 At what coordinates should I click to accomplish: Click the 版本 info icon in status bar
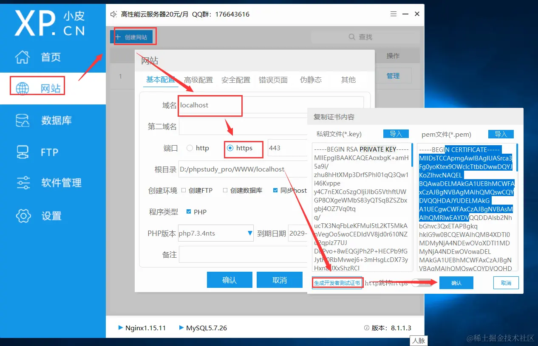click(x=366, y=328)
